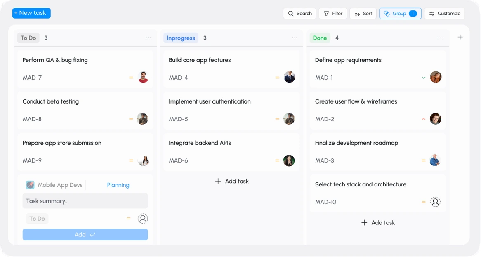
Task: Expand the low priority chevron on MAD-1
Action: click(423, 78)
